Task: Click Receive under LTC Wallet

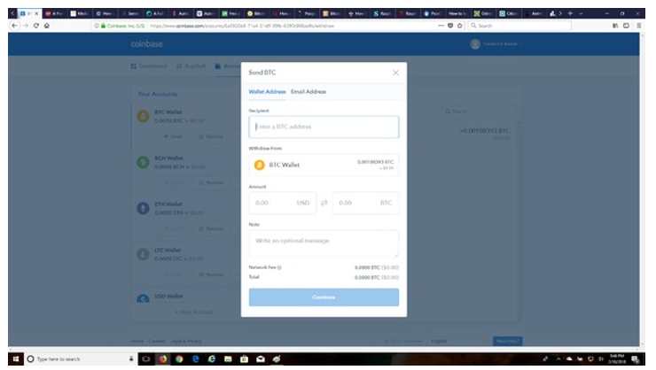Action: [211, 274]
